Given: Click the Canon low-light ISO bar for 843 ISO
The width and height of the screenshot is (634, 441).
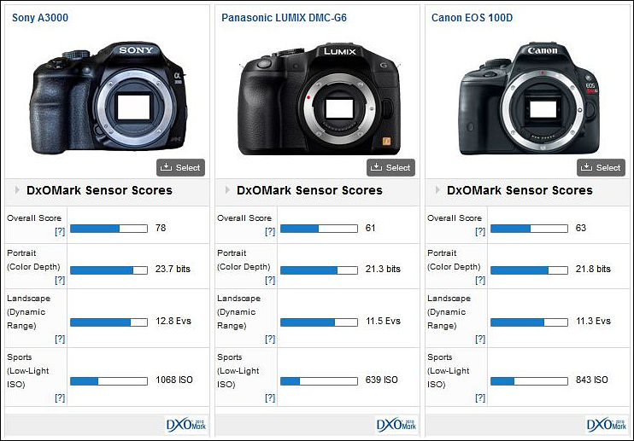Looking at the screenshot, I should click(529, 381).
